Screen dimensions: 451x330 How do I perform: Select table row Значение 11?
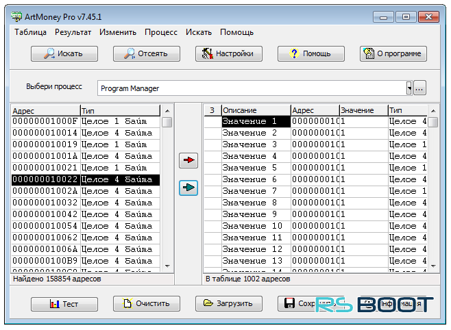[x=315, y=238]
